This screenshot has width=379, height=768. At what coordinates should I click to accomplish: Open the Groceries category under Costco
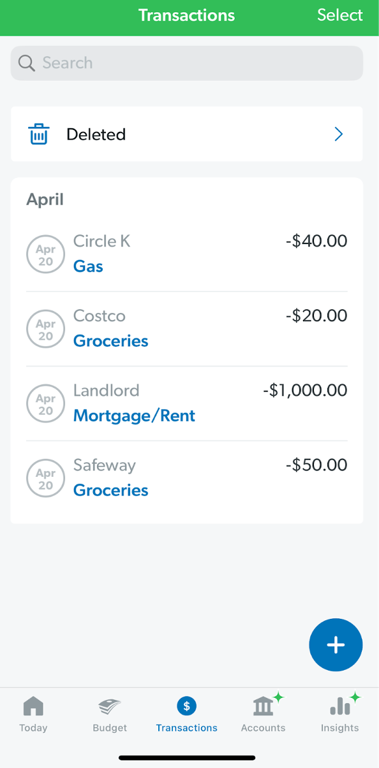click(x=110, y=341)
